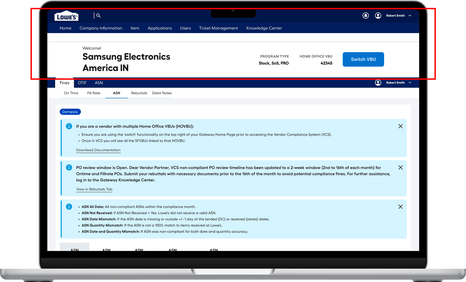This screenshot has width=466, height=282.
Task: Click the info icon on the HOVBU notice
Action: [69, 126]
